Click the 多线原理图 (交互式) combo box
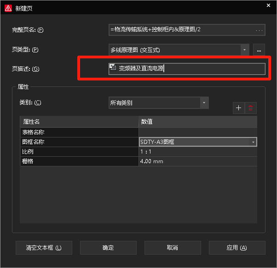The width and height of the screenshot is (277, 268). coord(179,50)
